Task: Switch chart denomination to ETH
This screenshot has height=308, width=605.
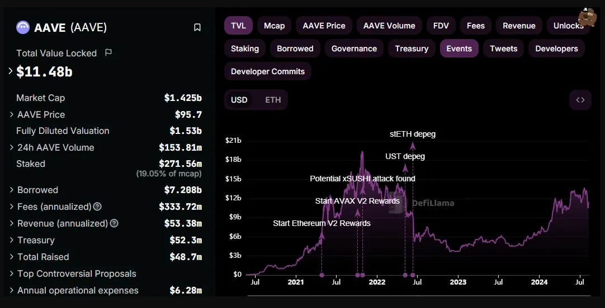Action: (273, 100)
